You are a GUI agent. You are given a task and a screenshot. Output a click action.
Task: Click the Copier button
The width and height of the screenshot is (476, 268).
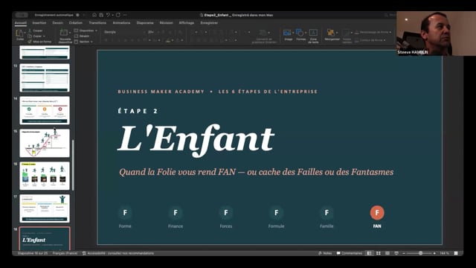point(35,36)
